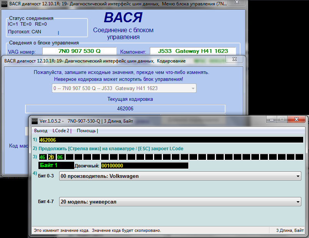Close the main ВАСЯ диагност window

click(237, 2)
